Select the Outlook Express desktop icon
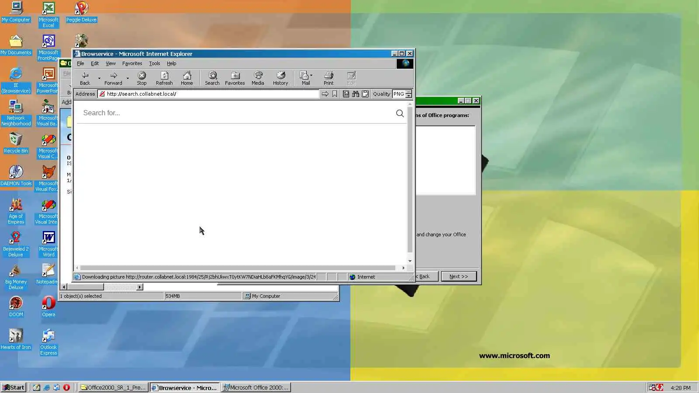 [x=48, y=342]
